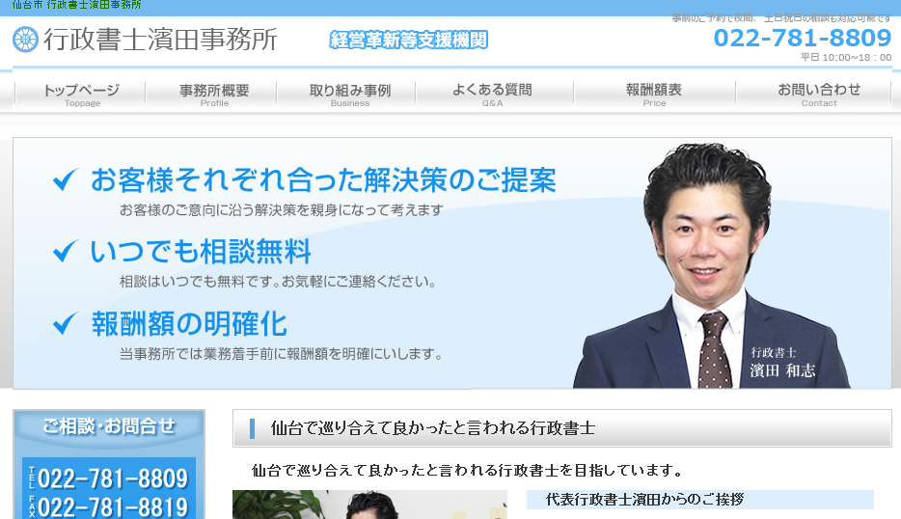Click the portrait of 濱田 和志 in banner

click(x=711, y=265)
